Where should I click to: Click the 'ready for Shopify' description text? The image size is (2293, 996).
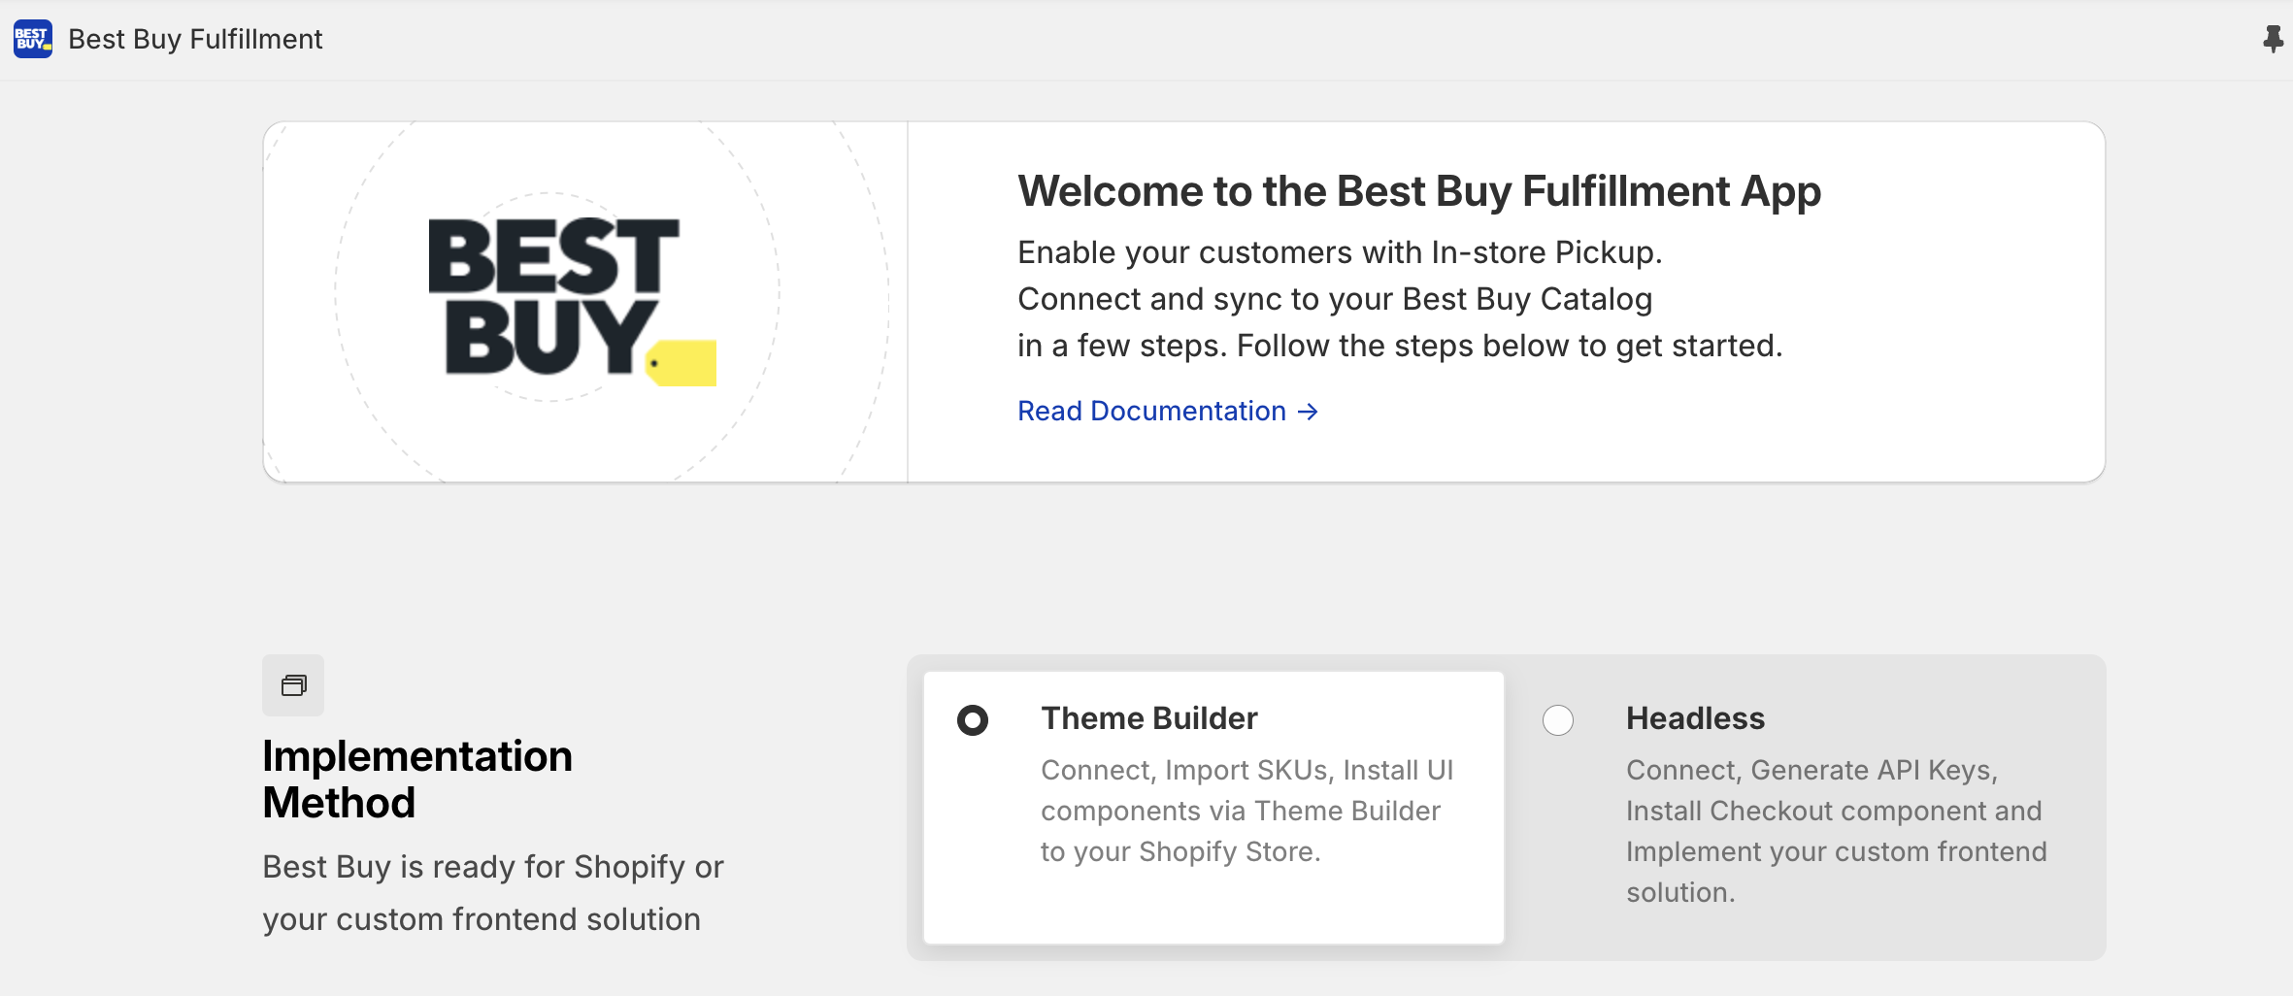(492, 892)
